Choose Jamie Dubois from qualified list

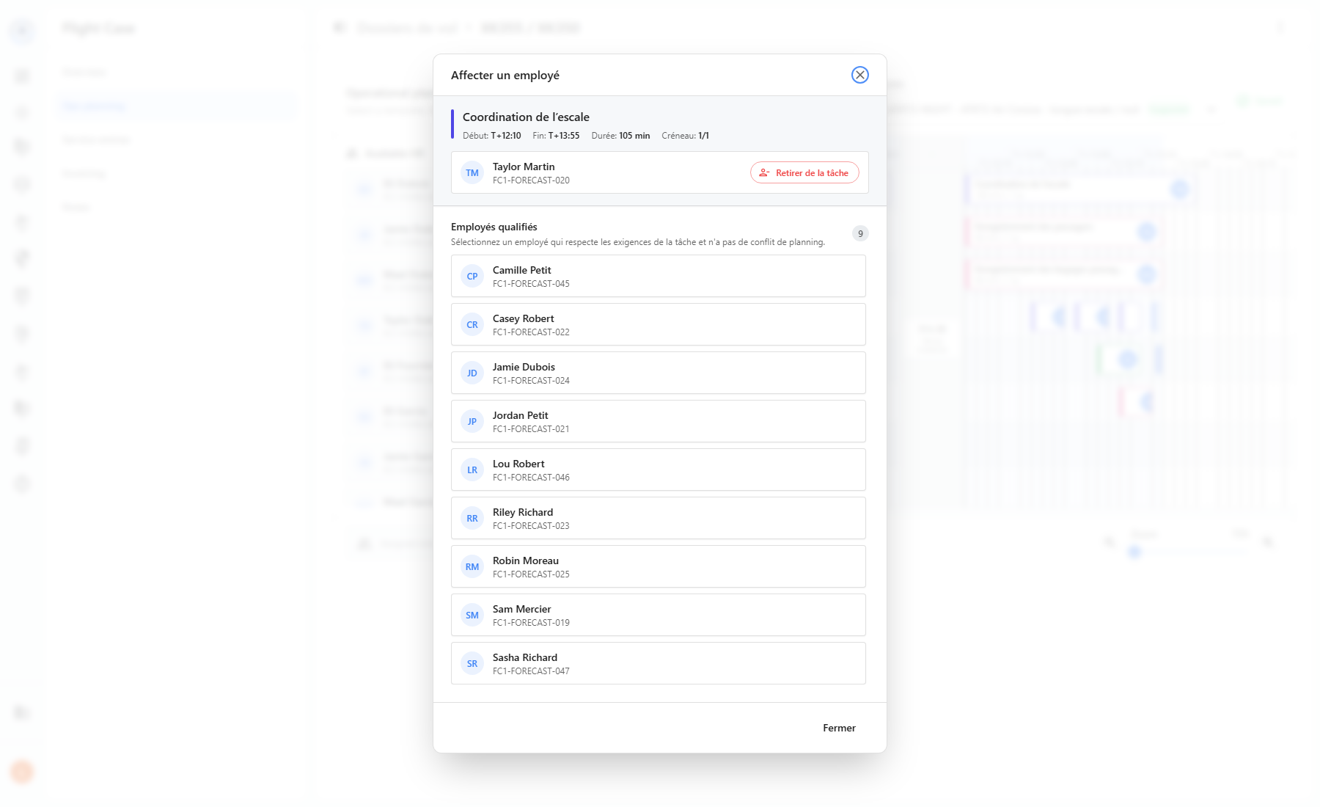pyautogui.click(x=658, y=373)
